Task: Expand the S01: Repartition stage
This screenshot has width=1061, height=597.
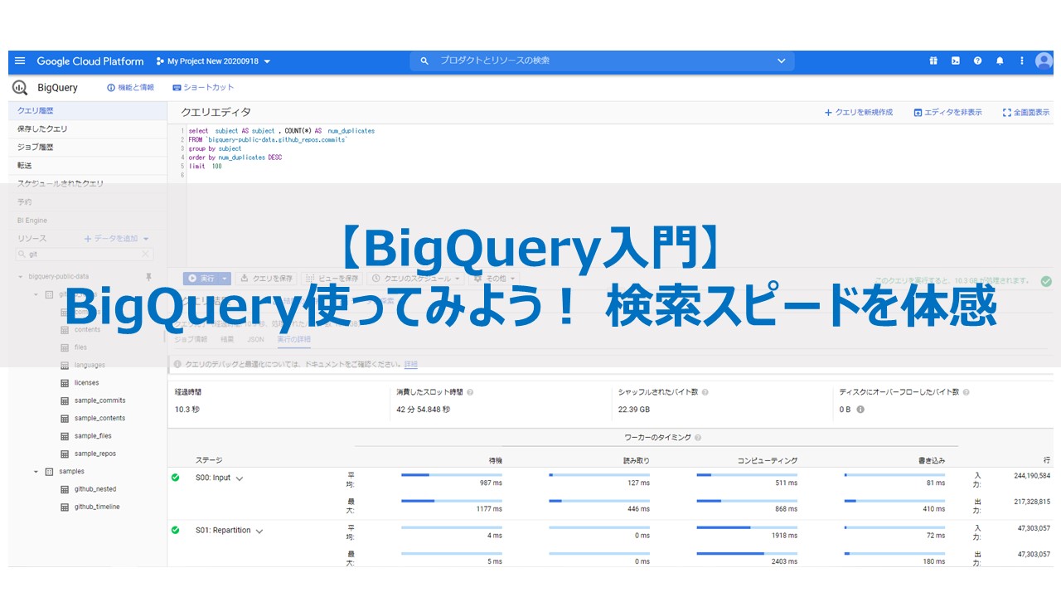Action: pos(259,531)
